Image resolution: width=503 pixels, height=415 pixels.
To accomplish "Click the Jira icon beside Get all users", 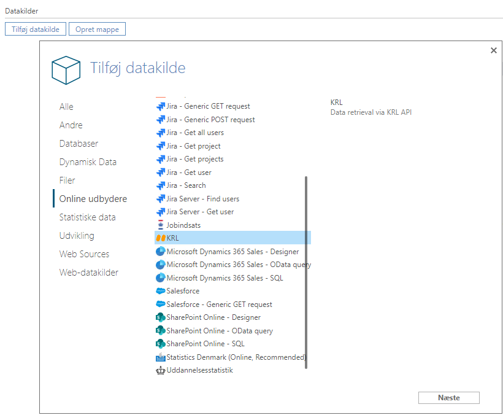I will pos(160,133).
